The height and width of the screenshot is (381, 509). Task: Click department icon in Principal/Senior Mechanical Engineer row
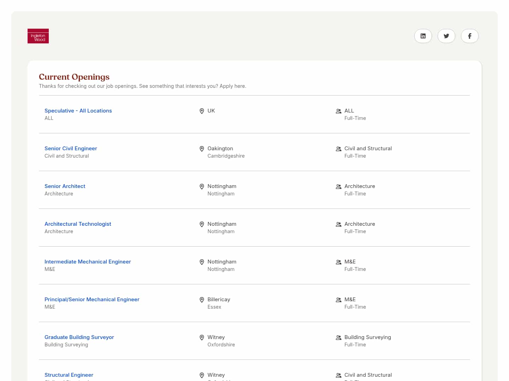point(339,300)
